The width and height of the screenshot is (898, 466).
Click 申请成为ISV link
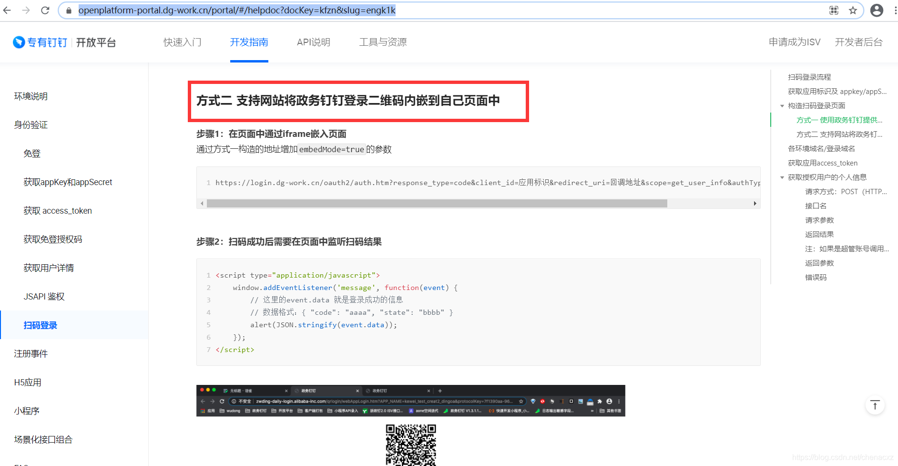point(795,42)
